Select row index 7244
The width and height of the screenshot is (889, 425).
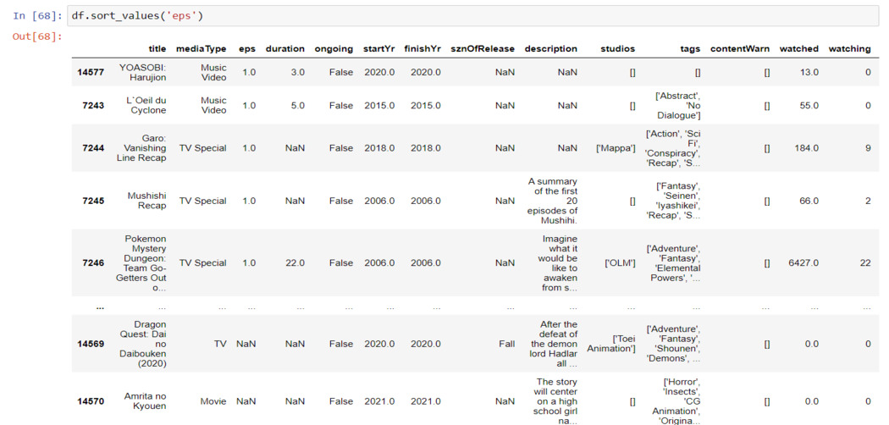[93, 148]
